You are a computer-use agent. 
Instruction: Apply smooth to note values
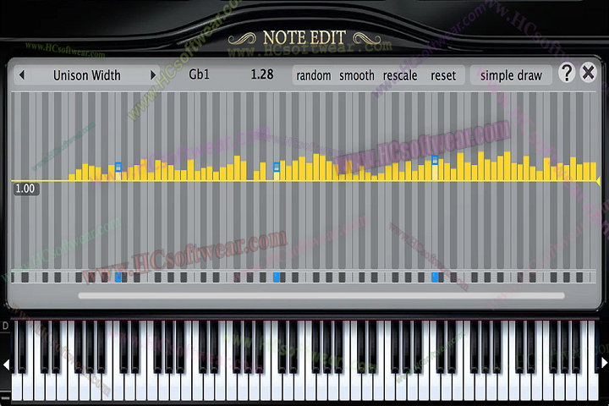pyautogui.click(x=357, y=75)
